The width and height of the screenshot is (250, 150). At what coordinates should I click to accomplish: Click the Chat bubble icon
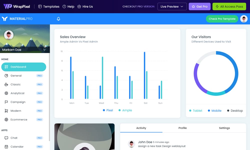(6, 138)
